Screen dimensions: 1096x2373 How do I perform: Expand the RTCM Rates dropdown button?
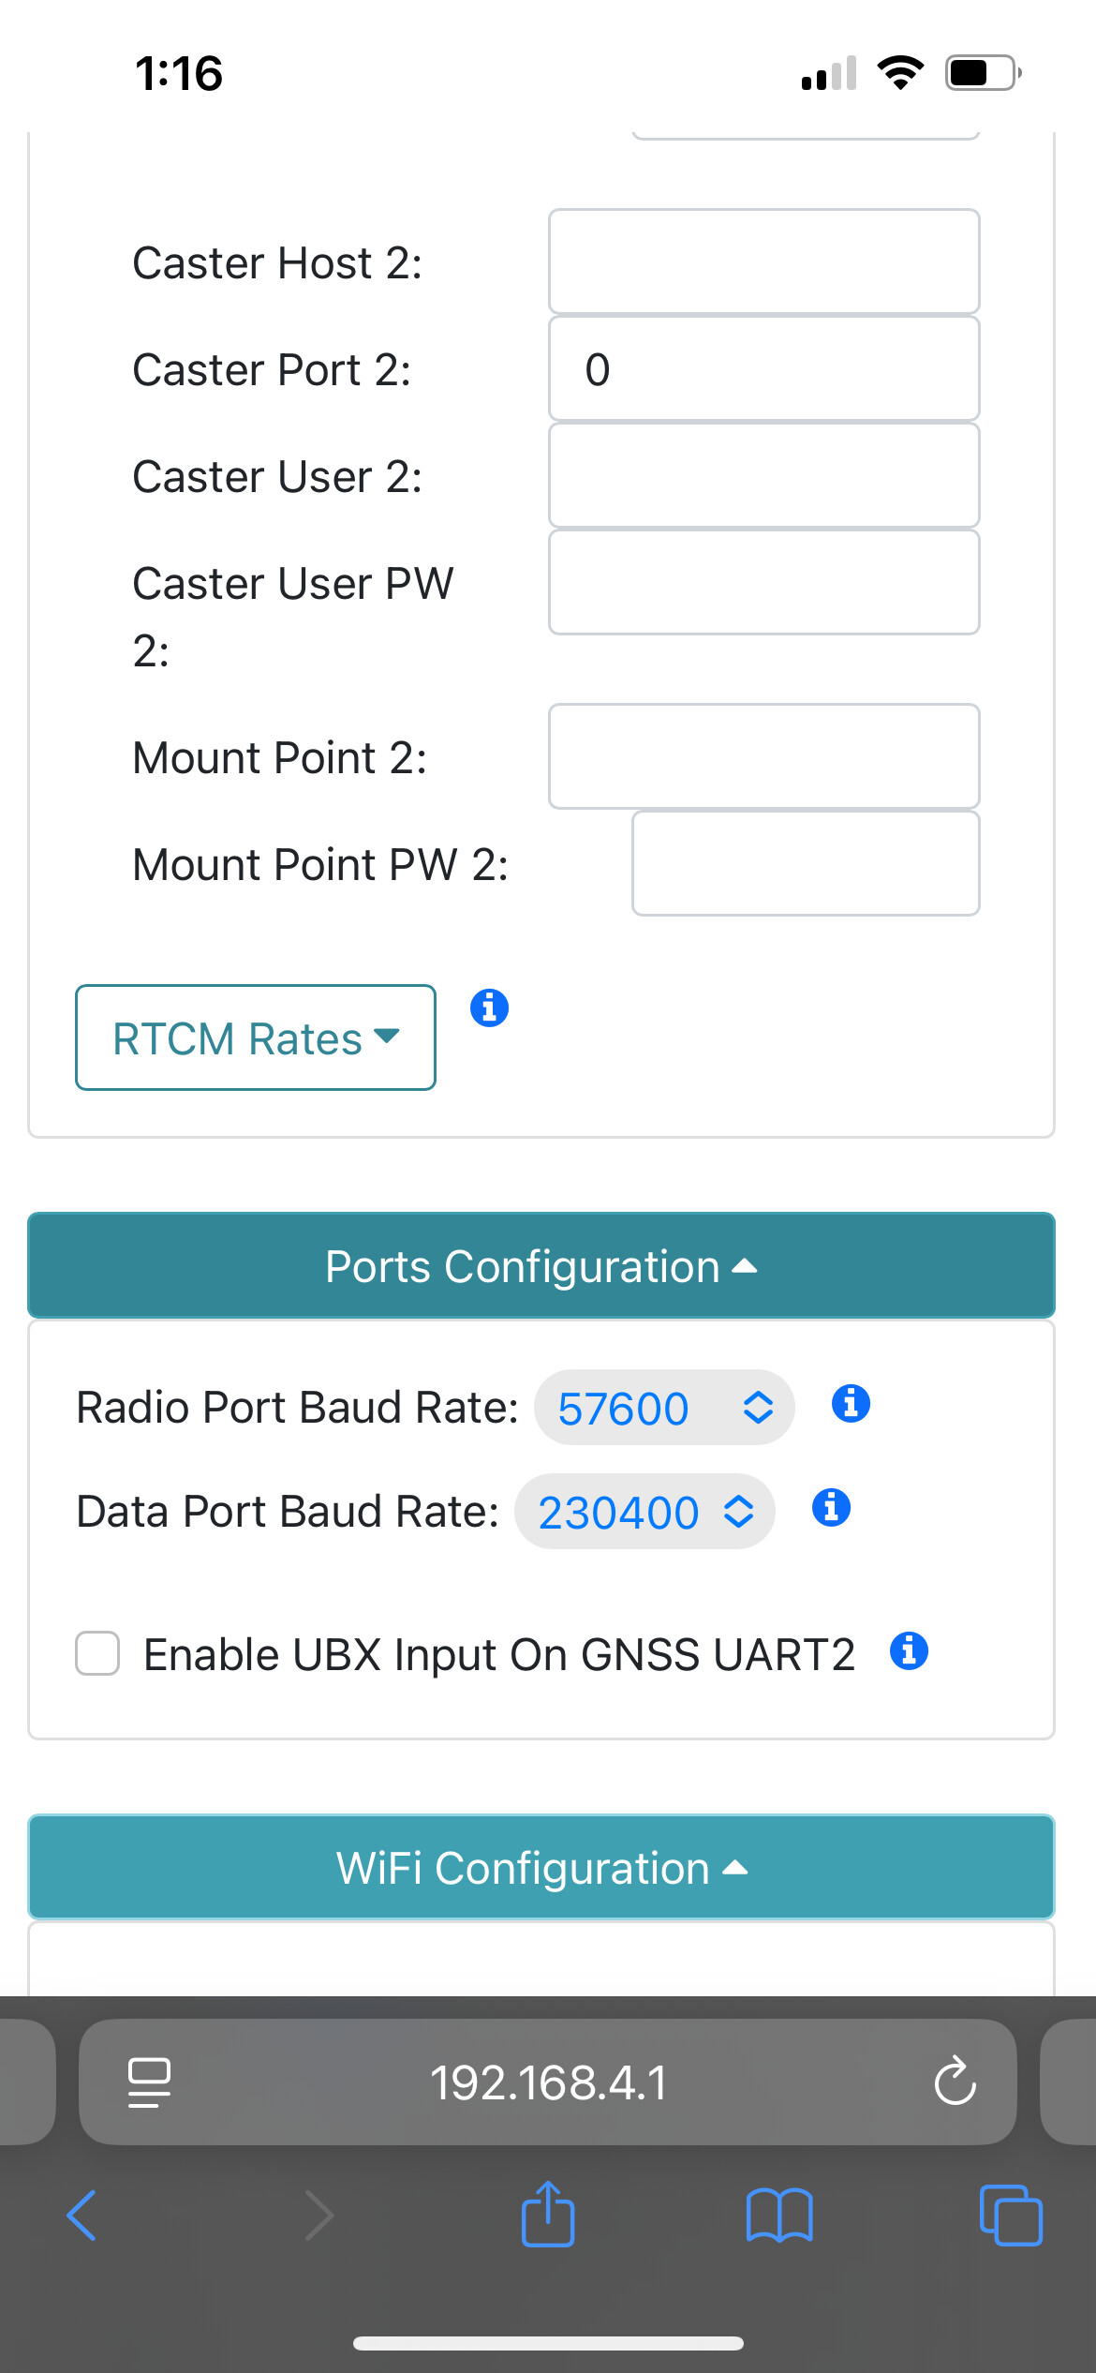pyautogui.click(x=256, y=1037)
